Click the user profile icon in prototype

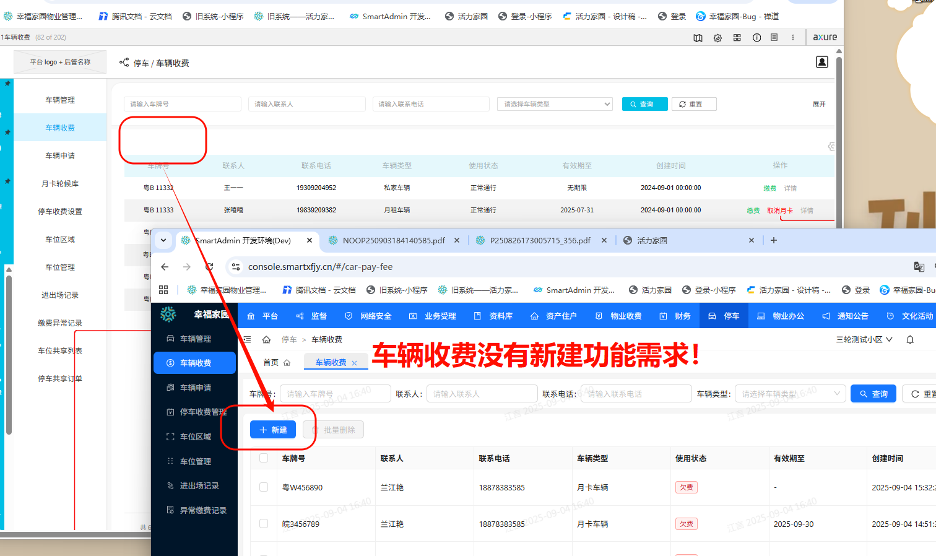[x=821, y=62]
